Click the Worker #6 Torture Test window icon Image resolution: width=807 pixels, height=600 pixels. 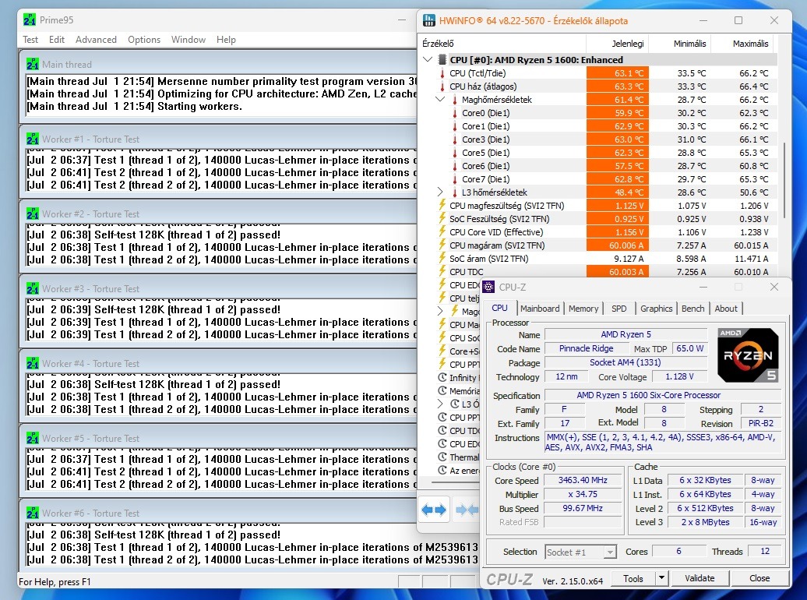tap(33, 514)
